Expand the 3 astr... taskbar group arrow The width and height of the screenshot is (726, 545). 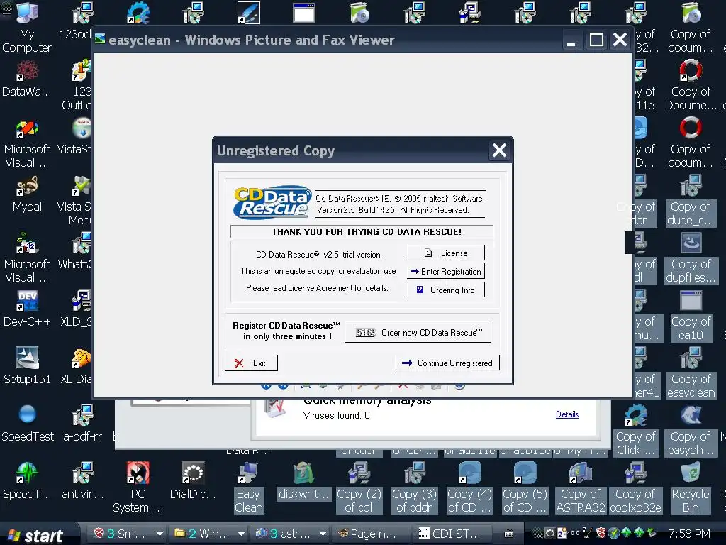pos(323,534)
